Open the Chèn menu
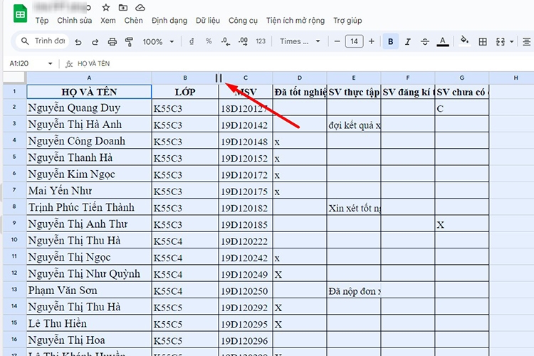534x356 pixels. [133, 21]
